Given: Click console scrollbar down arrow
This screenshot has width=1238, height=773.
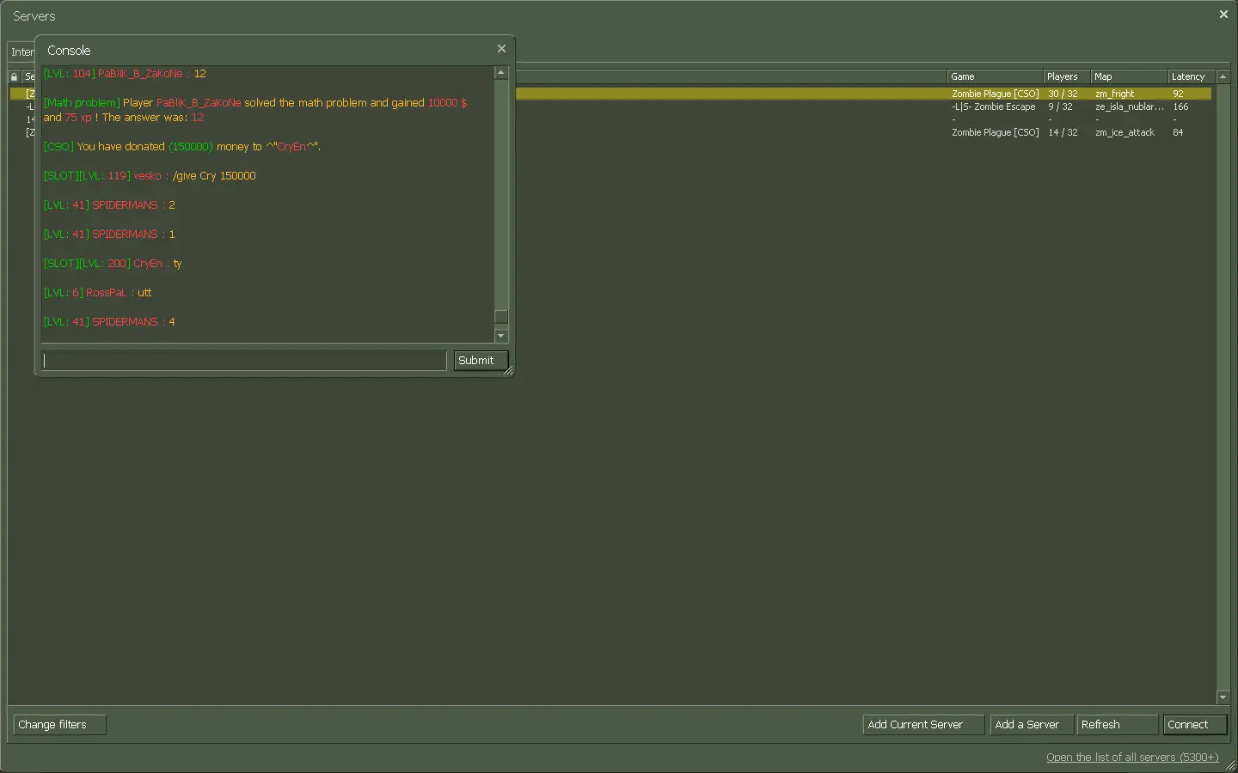Looking at the screenshot, I should [x=501, y=336].
